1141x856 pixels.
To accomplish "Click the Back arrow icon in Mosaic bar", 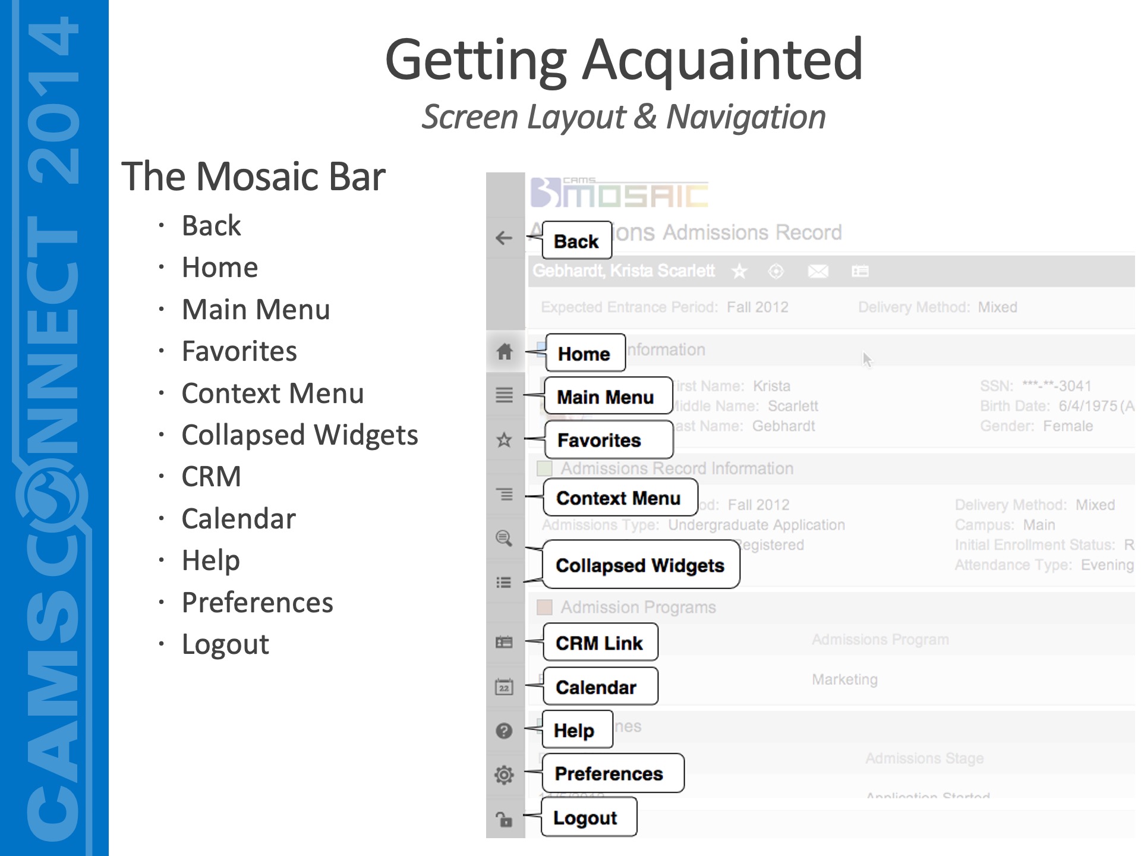I will (x=504, y=238).
